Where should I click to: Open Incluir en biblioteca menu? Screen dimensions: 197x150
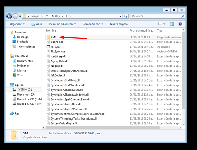point(62,24)
